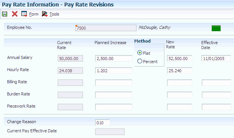This screenshot has width=234, height=138.
Task: Click the Piecework Rate row label
Action: 21,106
